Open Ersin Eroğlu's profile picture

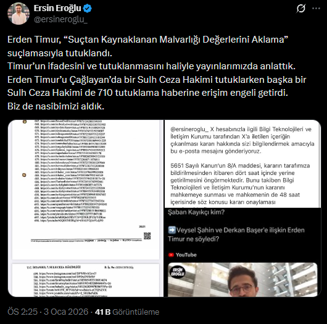pyautogui.click(x=19, y=14)
